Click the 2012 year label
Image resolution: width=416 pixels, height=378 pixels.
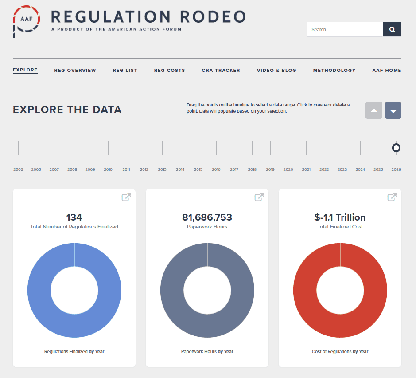(x=144, y=169)
